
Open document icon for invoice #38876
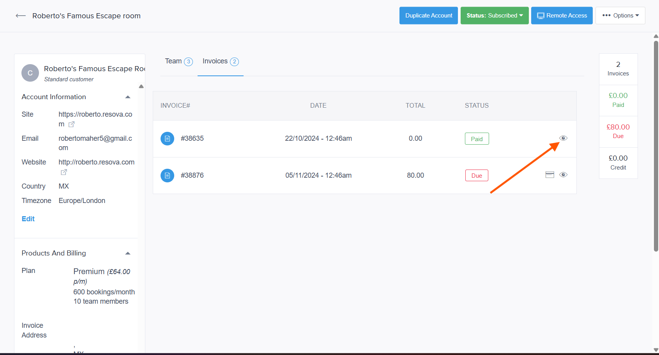[x=167, y=175]
